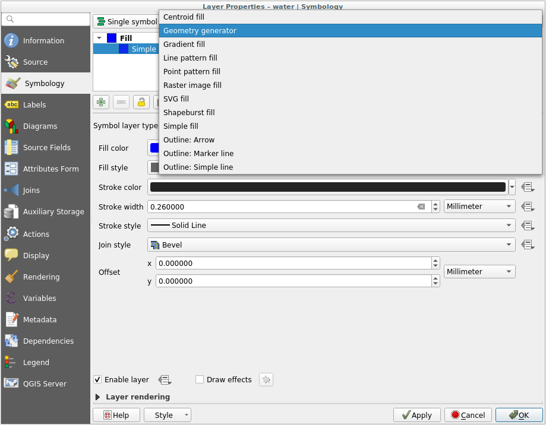The image size is (546, 425).
Task: Click the black Stroke color swatch
Action: point(327,188)
